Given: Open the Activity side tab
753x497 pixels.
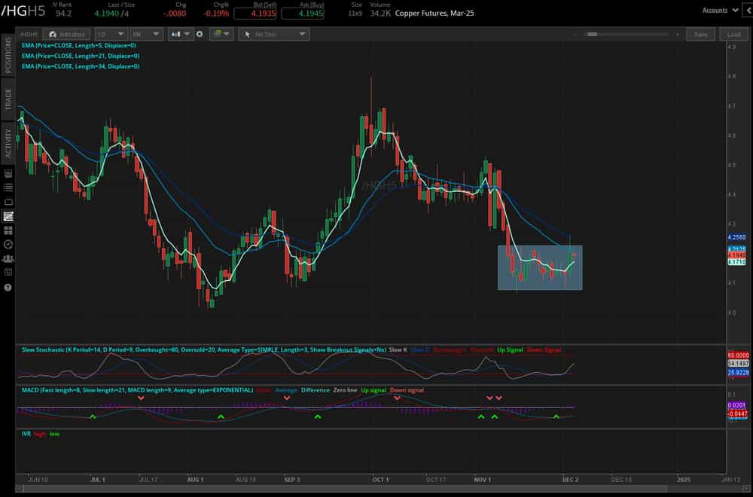Looking at the screenshot, I should (x=8, y=143).
